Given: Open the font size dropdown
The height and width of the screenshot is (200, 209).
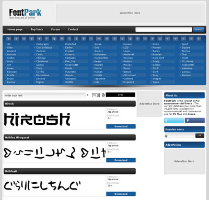Looking at the screenshot, I should pos(96,95).
